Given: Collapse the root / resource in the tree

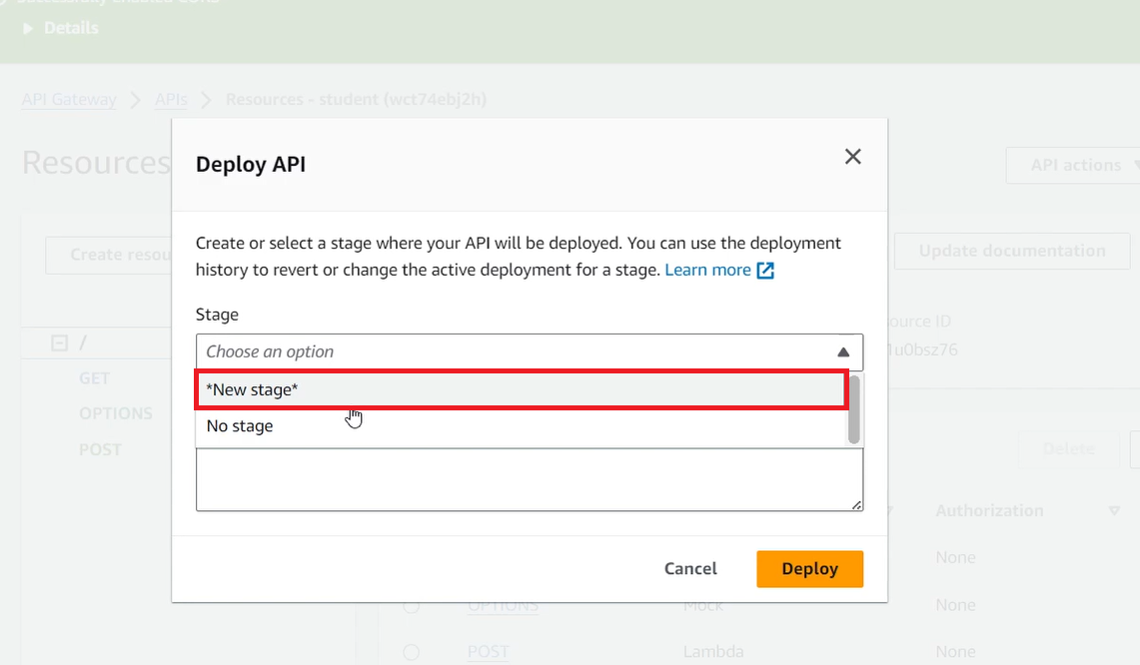Looking at the screenshot, I should point(57,341).
